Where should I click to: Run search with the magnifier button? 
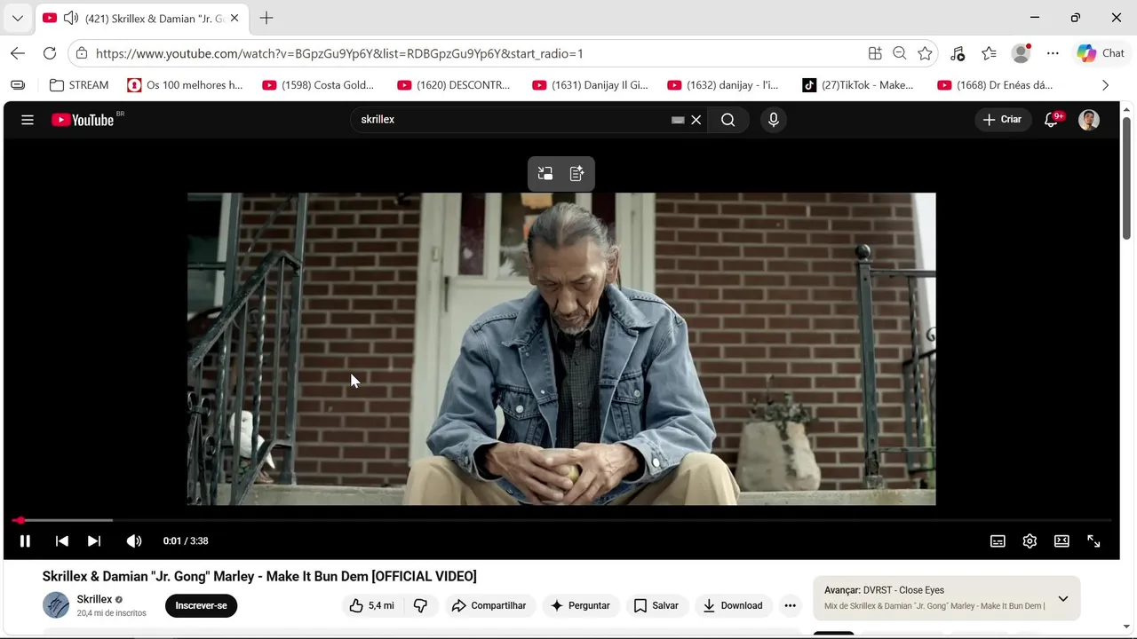728,120
